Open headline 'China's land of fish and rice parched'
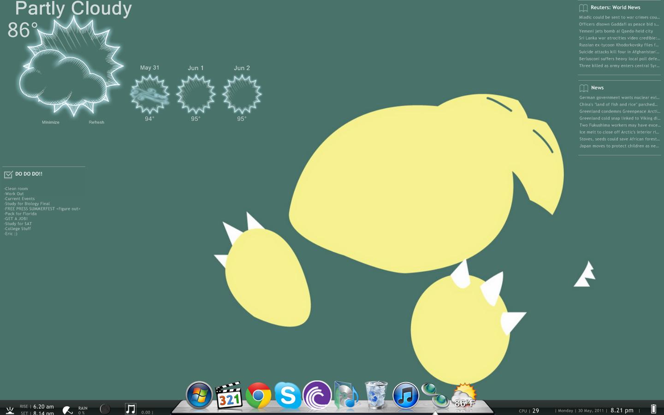664x415 pixels. (x=618, y=105)
